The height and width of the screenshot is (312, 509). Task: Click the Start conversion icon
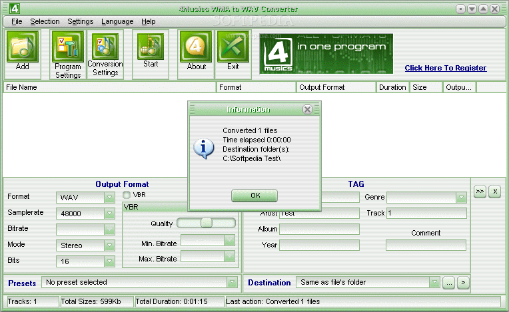tap(151, 47)
